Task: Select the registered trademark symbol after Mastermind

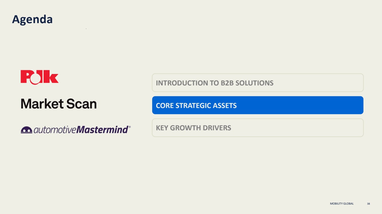Action: point(130,127)
